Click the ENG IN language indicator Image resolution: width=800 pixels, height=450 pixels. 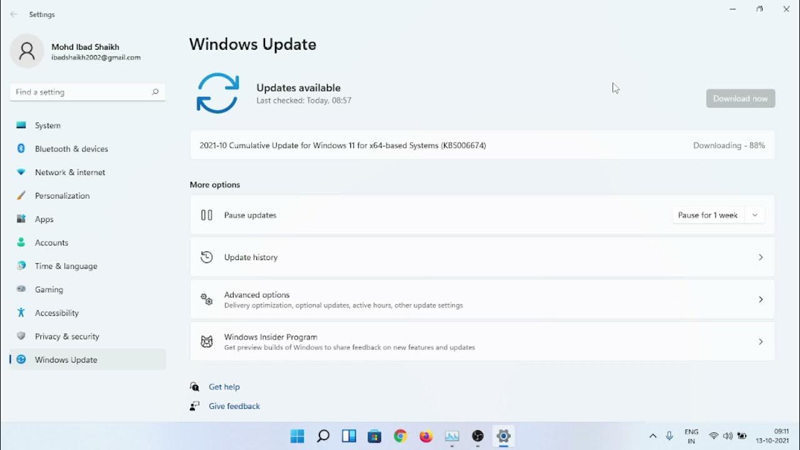(691, 436)
